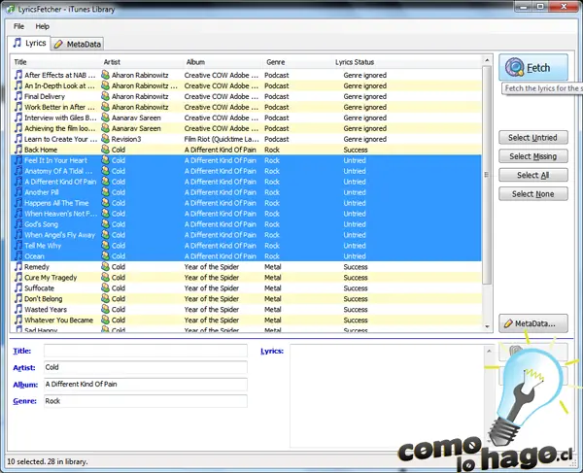This screenshot has height=473, width=583.
Task: Click artist icon in Feel It In Your Heart row
Action: tap(106, 160)
